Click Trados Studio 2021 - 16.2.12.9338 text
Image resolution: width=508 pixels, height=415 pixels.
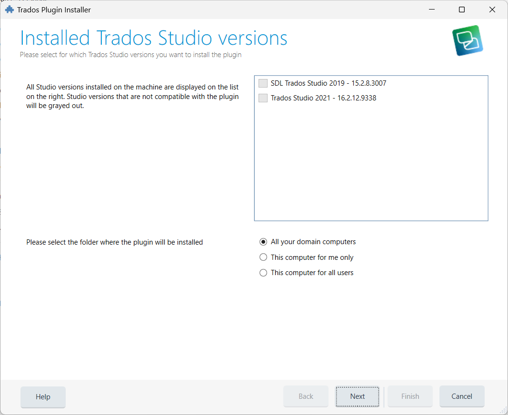[324, 98]
